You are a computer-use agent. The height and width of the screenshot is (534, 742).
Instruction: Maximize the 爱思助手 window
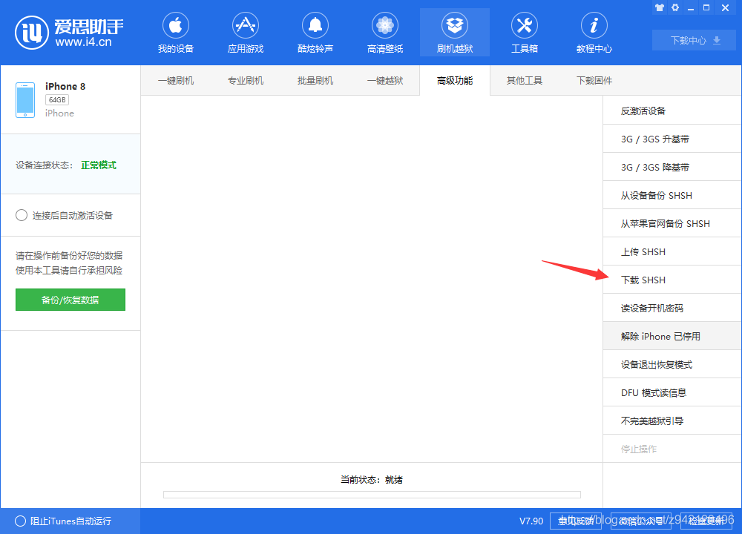[x=706, y=7]
